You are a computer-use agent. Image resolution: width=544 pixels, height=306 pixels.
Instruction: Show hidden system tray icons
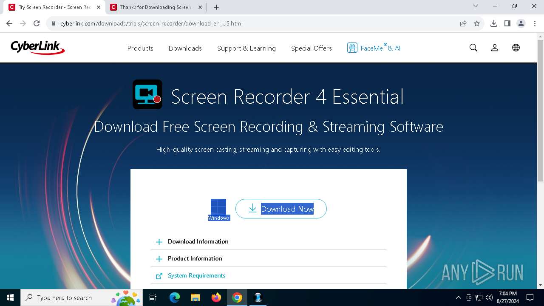coord(458,297)
